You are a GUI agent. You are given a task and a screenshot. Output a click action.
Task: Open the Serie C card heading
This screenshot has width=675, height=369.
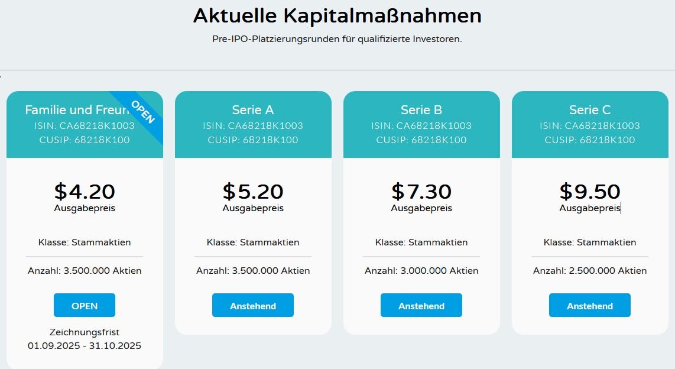click(x=590, y=110)
